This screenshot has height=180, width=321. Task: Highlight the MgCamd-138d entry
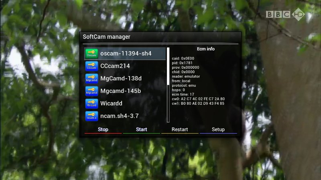point(121,78)
